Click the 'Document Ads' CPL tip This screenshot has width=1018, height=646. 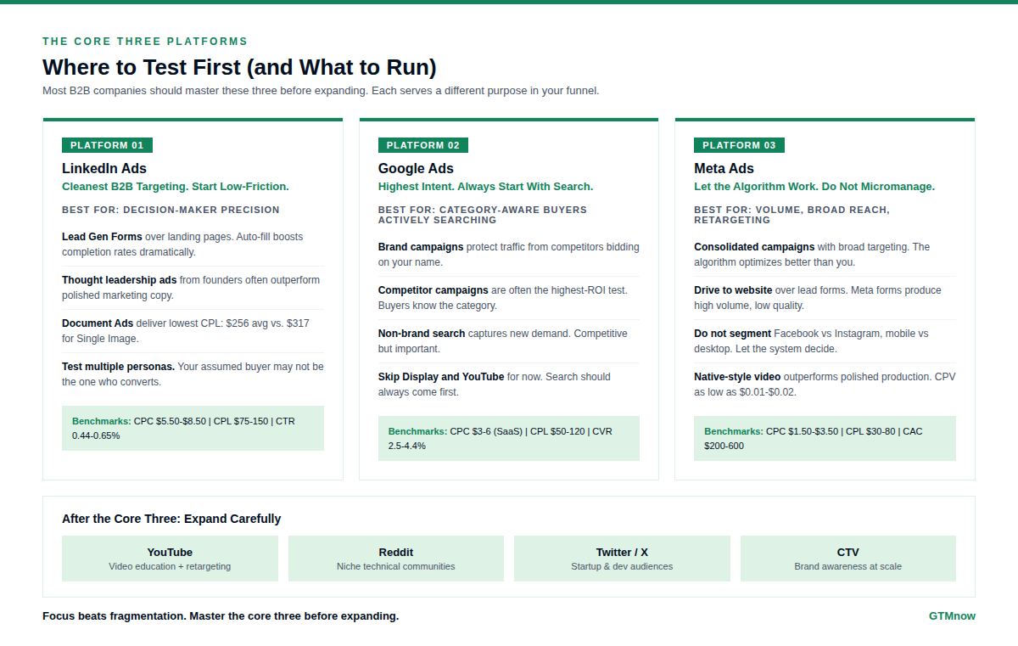click(x=193, y=331)
